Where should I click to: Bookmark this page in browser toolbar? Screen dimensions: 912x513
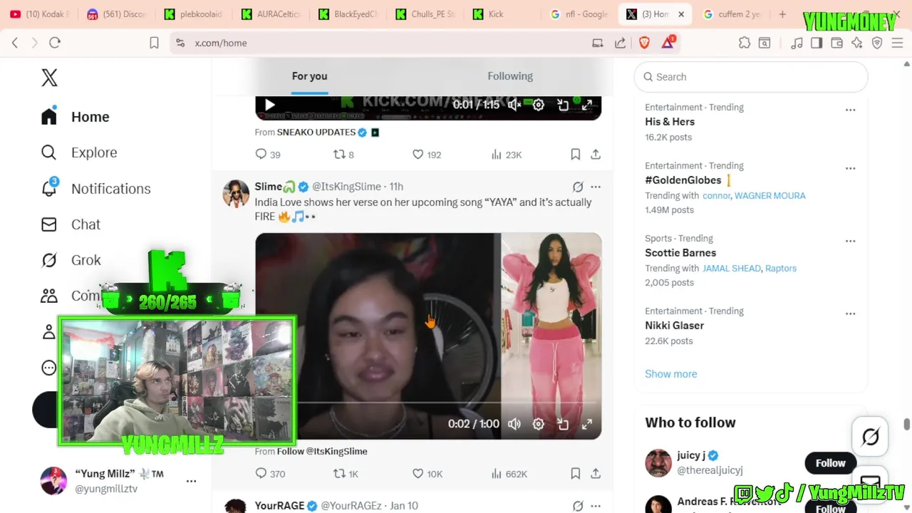tap(154, 43)
